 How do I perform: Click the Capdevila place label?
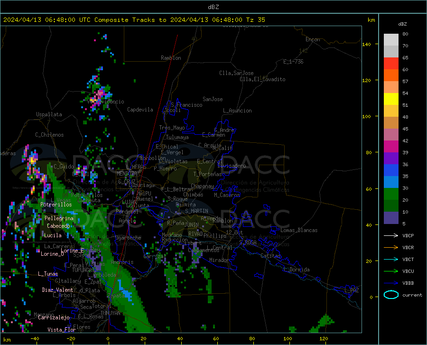click(140, 110)
